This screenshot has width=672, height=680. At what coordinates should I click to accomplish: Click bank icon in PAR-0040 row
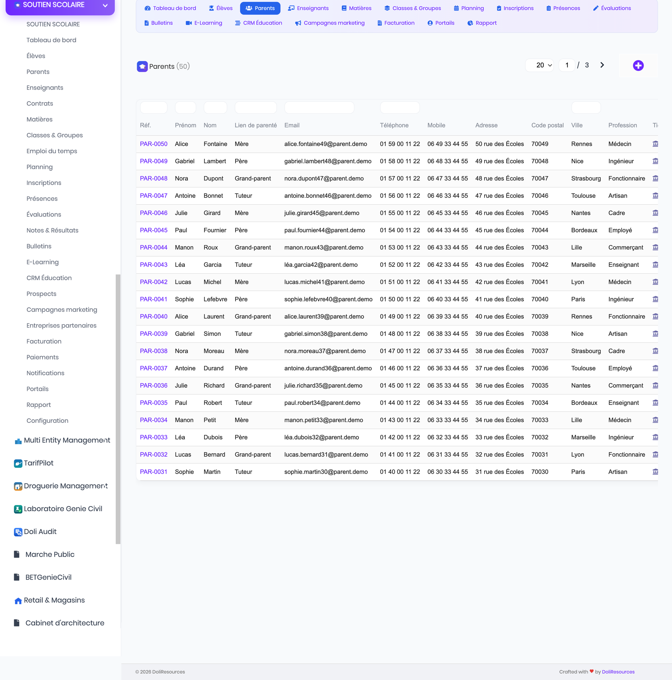pos(655,317)
